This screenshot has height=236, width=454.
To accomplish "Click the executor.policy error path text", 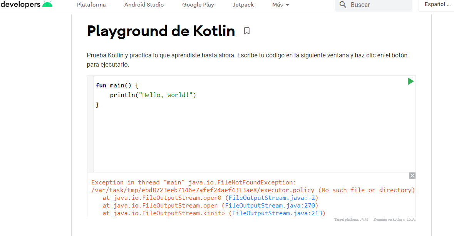I will coord(253,190).
